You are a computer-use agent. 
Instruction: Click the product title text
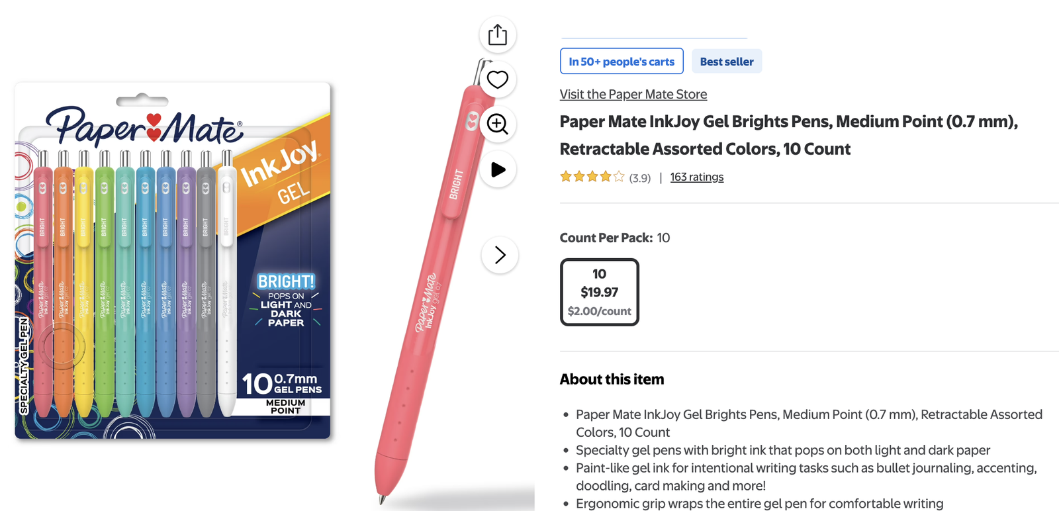pos(788,135)
